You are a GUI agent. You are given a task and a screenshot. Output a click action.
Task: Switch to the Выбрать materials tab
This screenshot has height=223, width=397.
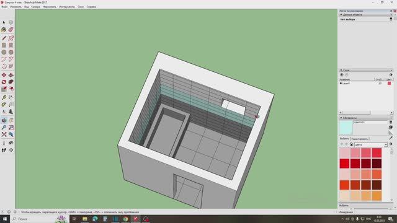pos(344,139)
